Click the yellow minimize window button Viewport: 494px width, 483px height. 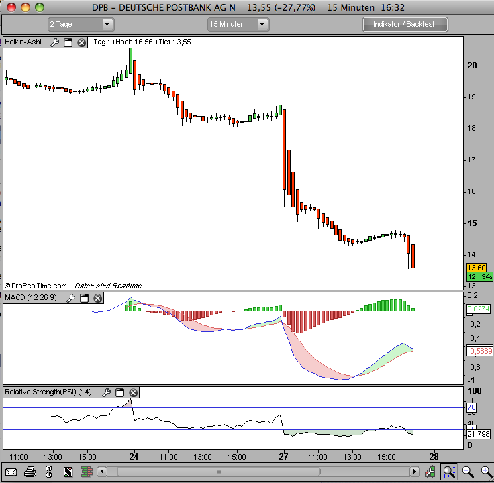click(26, 7)
